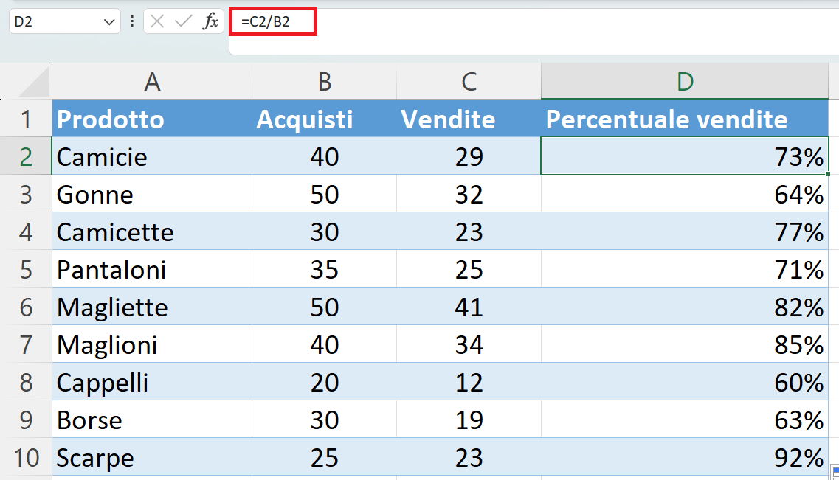The width and height of the screenshot is (839, 480).
Task: Click the 73% cell for Camicie
Action: point(685,156)
